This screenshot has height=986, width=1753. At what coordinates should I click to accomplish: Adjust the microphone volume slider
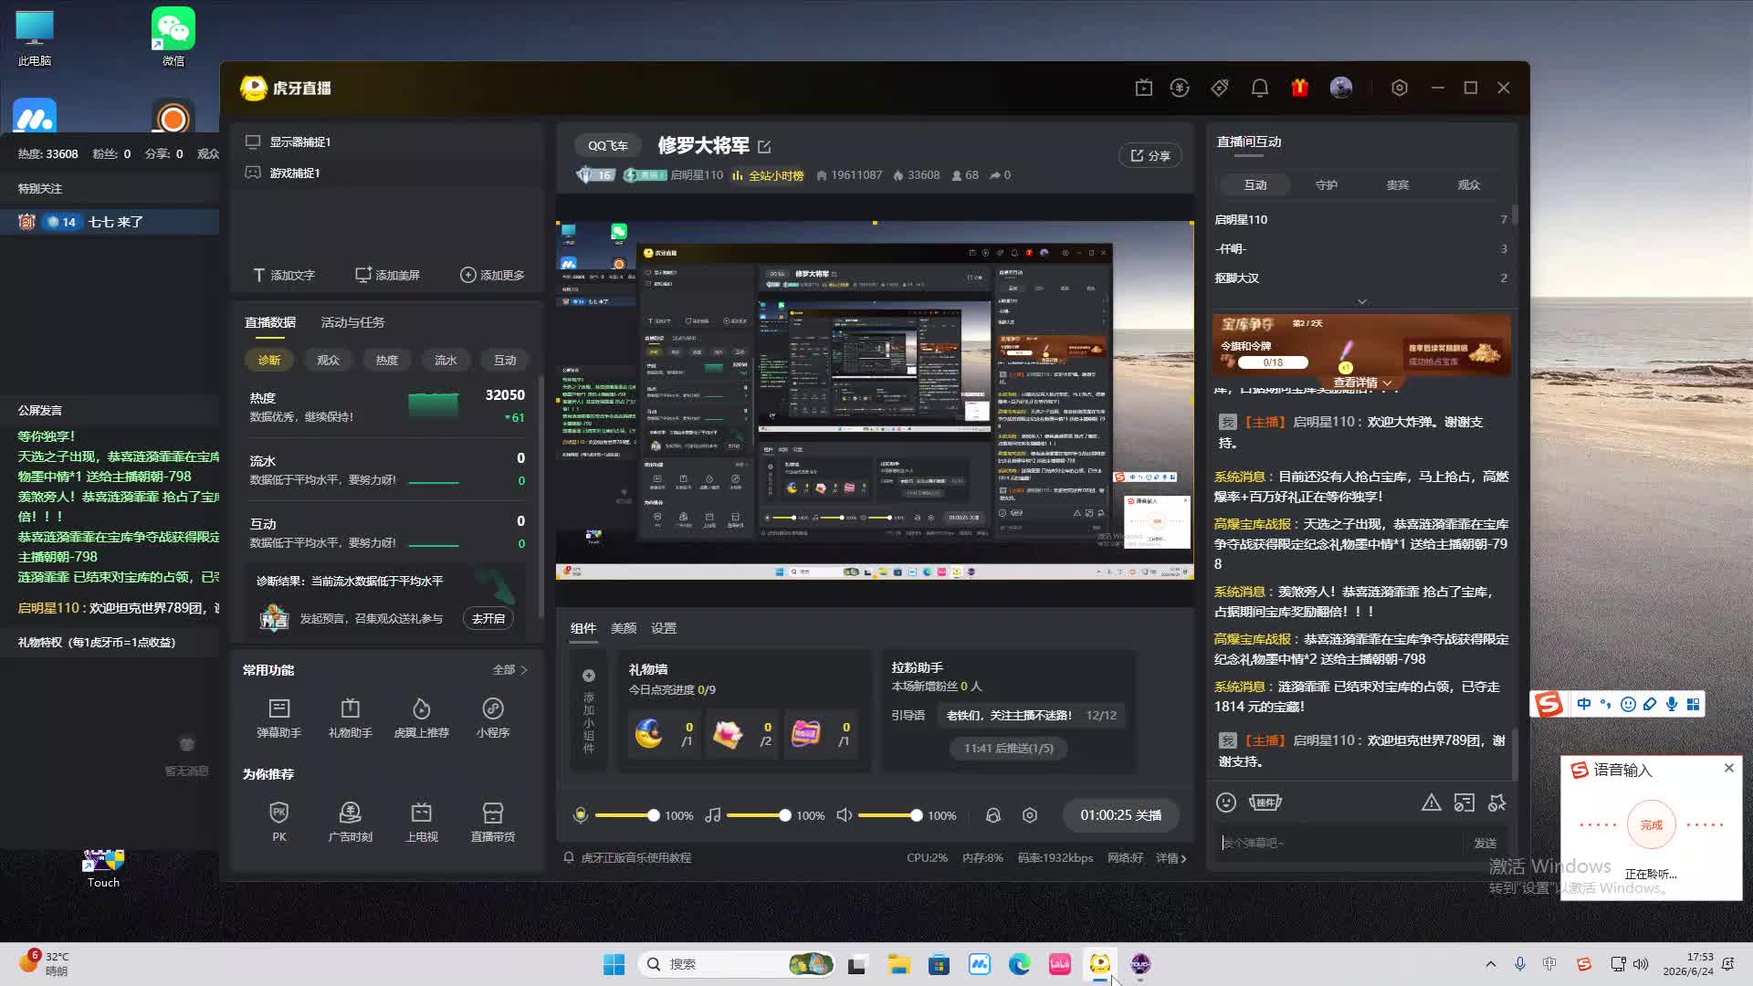click(626, 815)
